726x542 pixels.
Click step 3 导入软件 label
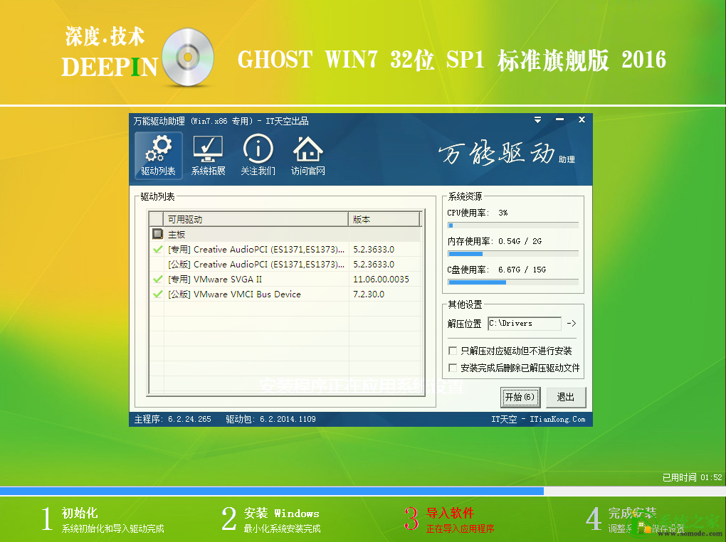(450, 513)
